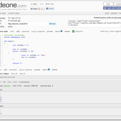Viewport: 121px width, 121px height.
Task: Click the bottom user's link
Action: click(45, 70)
